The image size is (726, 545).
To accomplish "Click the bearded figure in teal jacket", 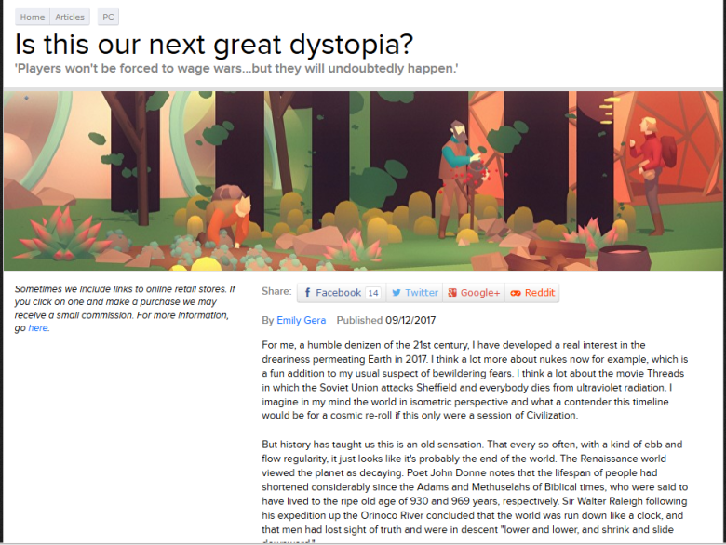I will point(455,166).
